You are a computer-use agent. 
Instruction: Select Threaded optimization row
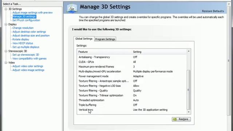click(132, 100)
